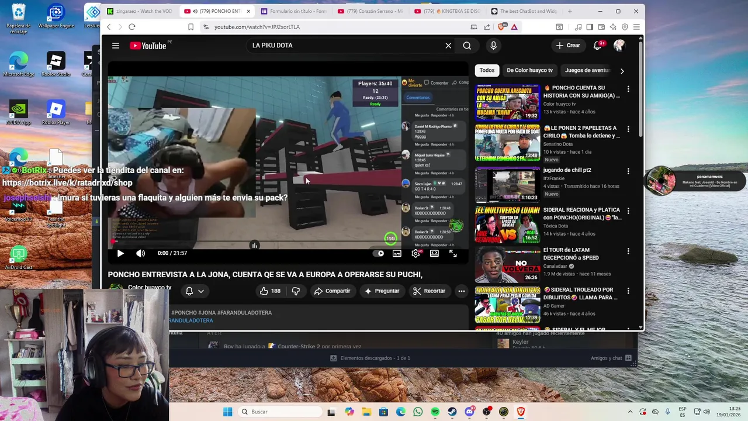Bookmark this page in Brave

click(191, 27)
